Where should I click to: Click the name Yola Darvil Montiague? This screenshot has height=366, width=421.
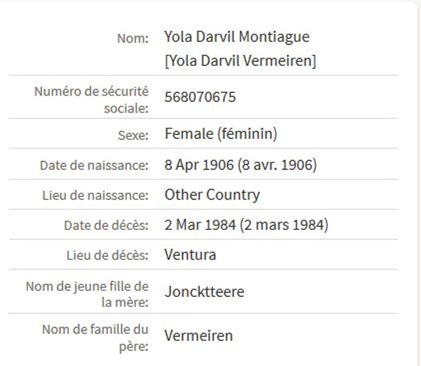point(237,37)
